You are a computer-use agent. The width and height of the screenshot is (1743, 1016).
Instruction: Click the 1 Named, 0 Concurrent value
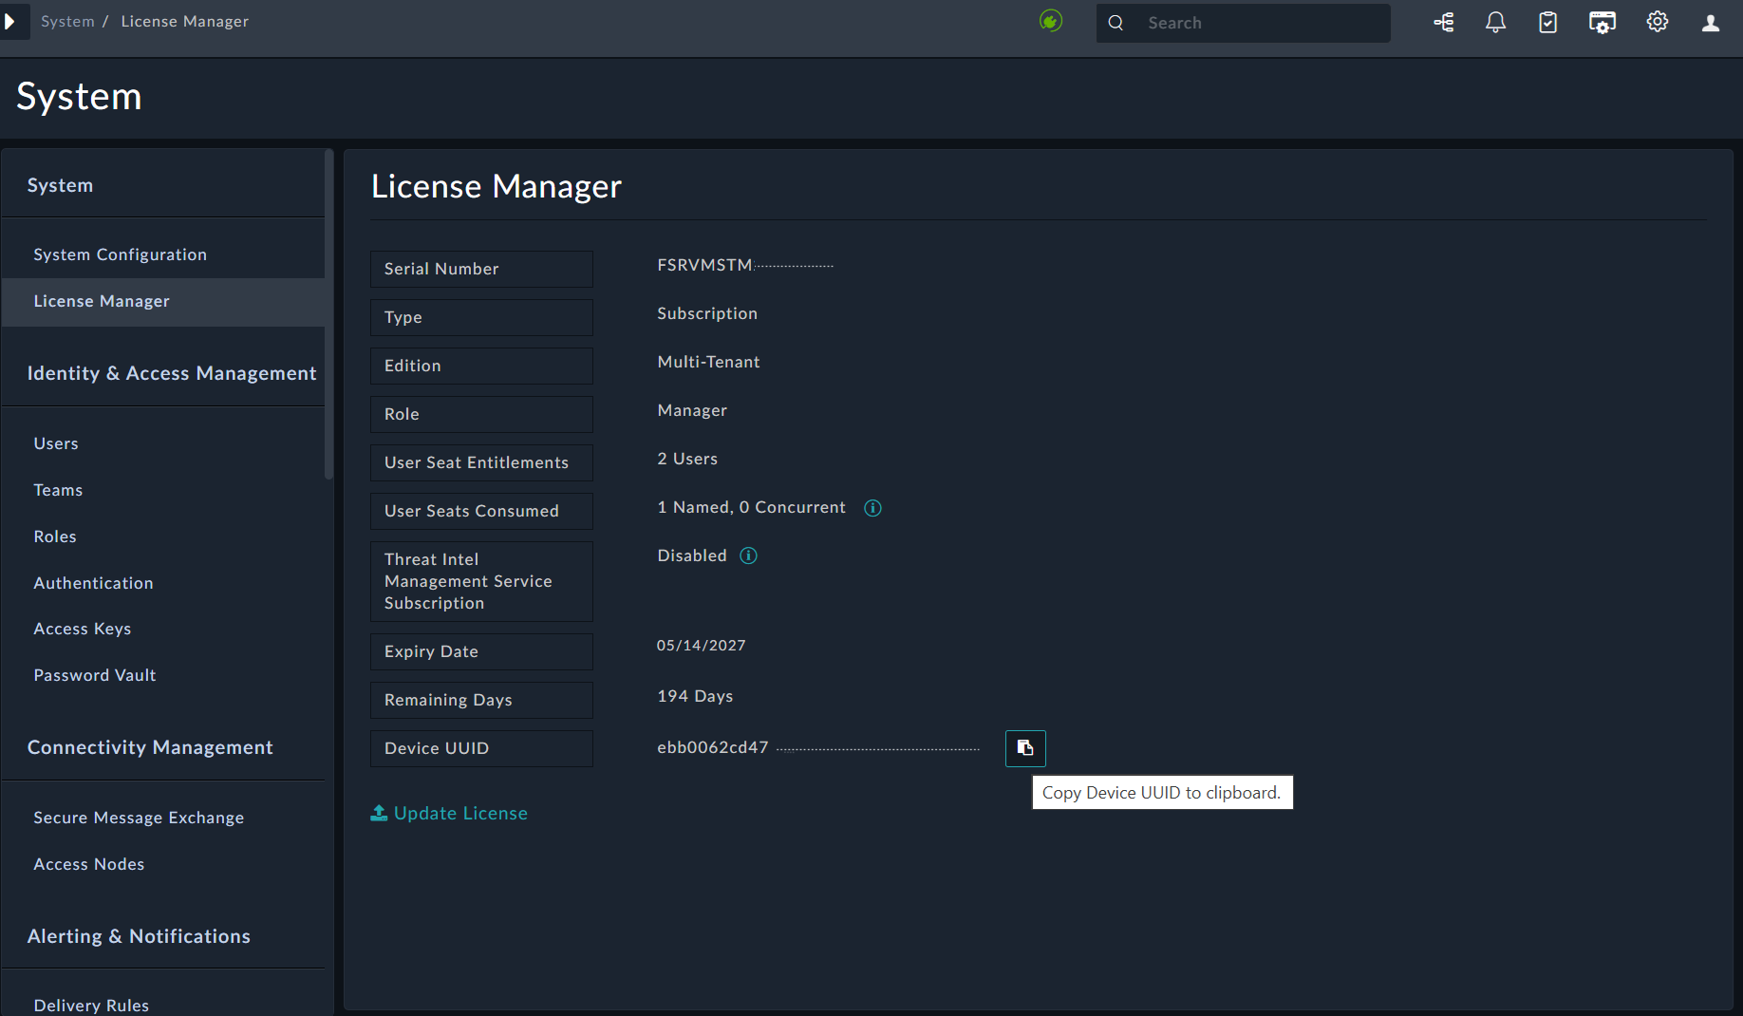tap(751, 507)
